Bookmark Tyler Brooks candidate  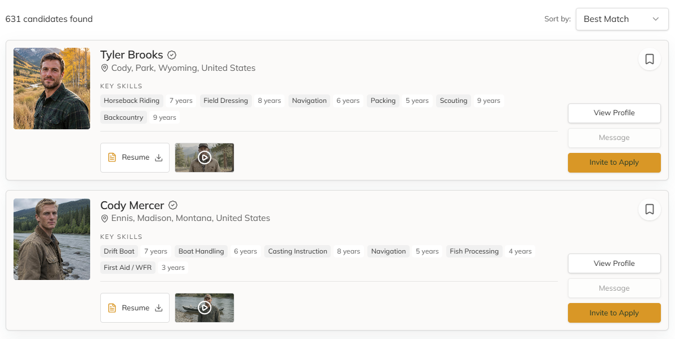pyautogui.click(x=649, y=59)
